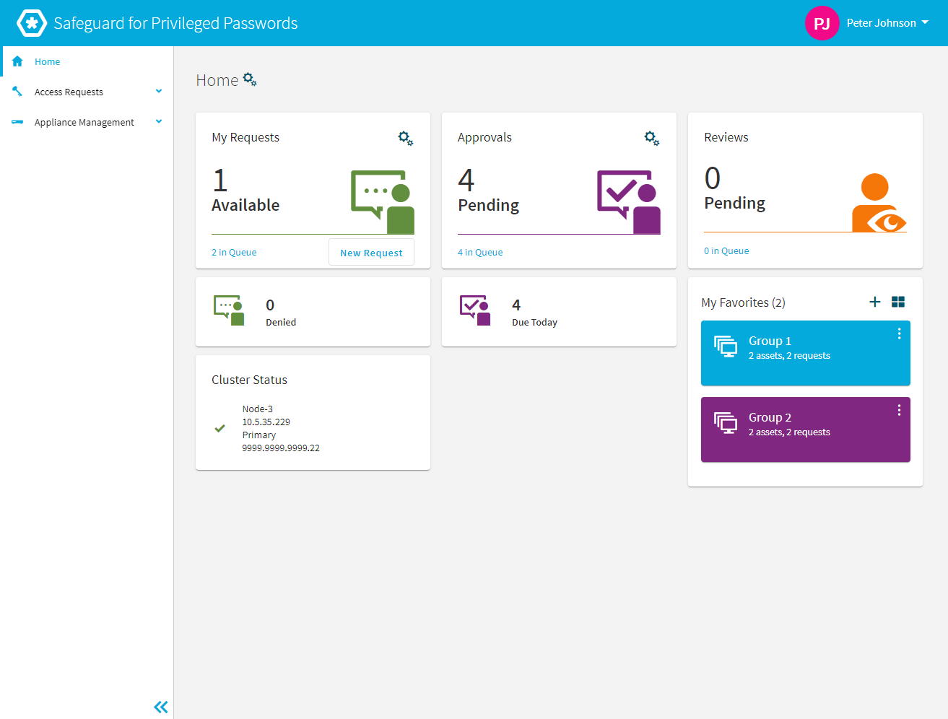The image size is (948, 719).
Task: Click the Access Requests wrench icon
Action: (17, 91)
